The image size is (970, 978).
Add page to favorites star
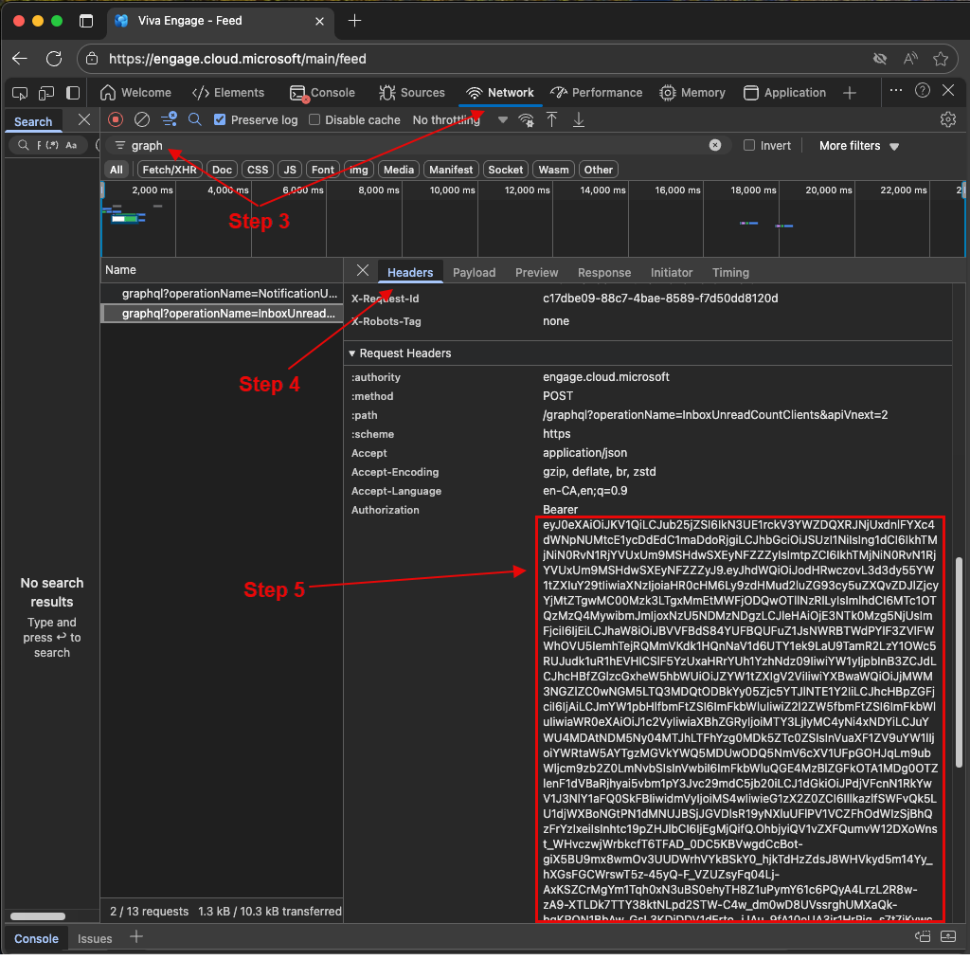pos(941,59)
